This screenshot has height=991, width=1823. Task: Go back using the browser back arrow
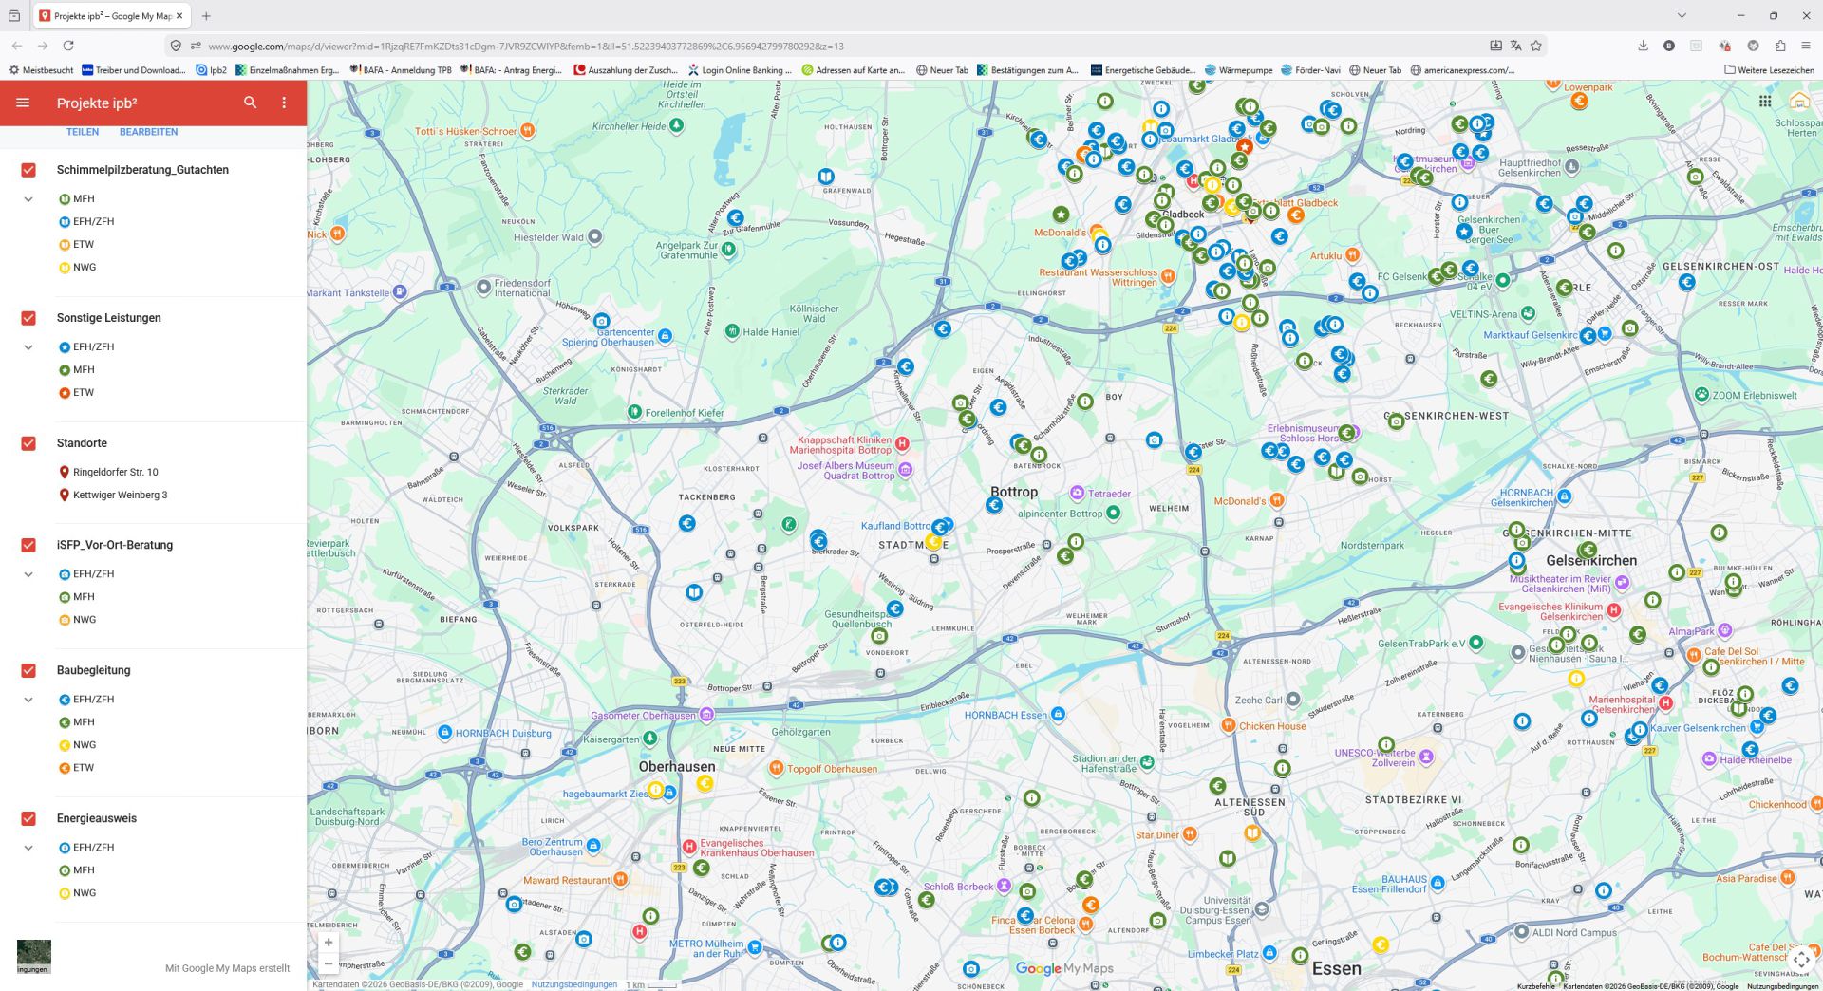[17, 46]
